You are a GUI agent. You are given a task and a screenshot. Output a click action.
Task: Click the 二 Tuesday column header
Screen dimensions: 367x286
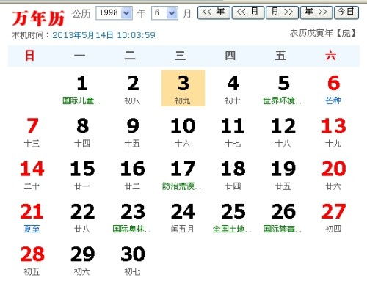(130, 56)
